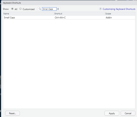Click the Apply button

click(x=112, y=113)
